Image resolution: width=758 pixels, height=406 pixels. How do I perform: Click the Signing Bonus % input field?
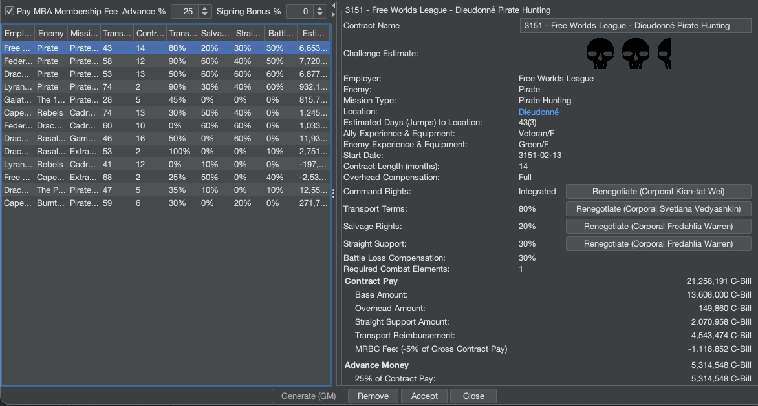[x=300, y=11]
